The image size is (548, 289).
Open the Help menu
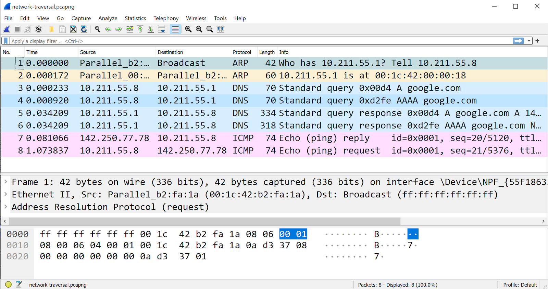tap(240, 18)
